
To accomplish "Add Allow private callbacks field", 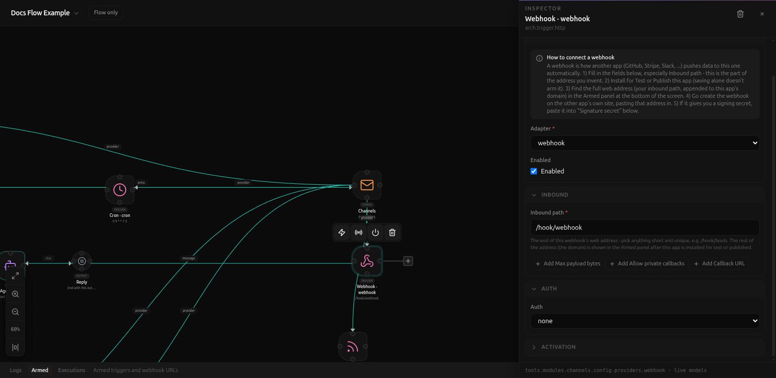I will pyautogui.click(x=647, y=264).
